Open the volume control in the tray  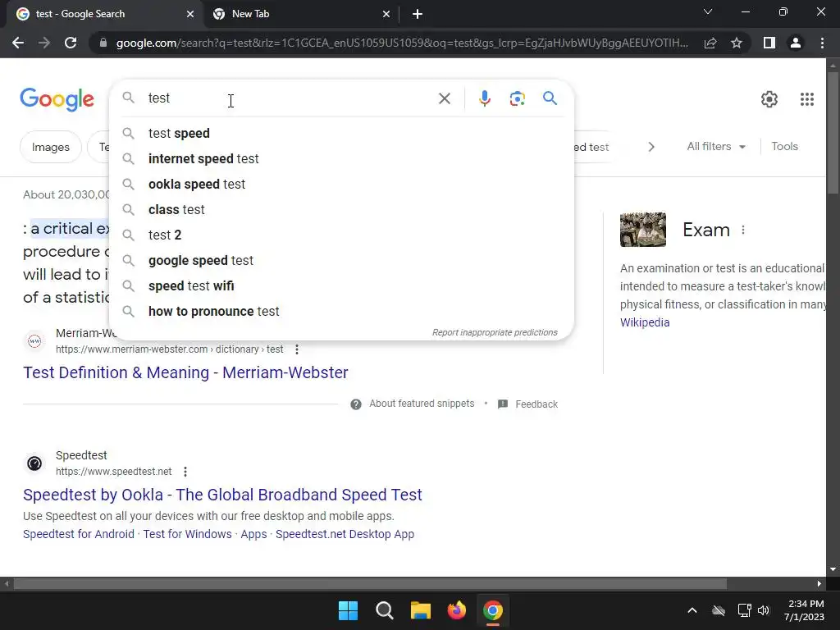[x=764, y=610]
